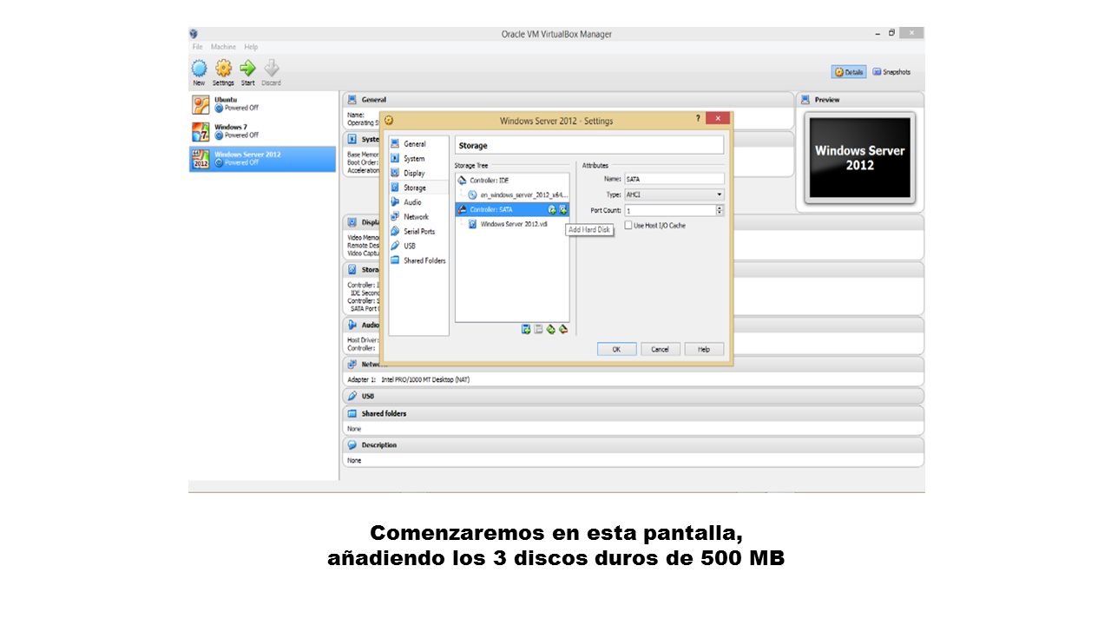Viewport: 1111px width, 625px height.
Task: Click Add CD/DVD Device icon on SATA controller
Action: tap(552, 209)
